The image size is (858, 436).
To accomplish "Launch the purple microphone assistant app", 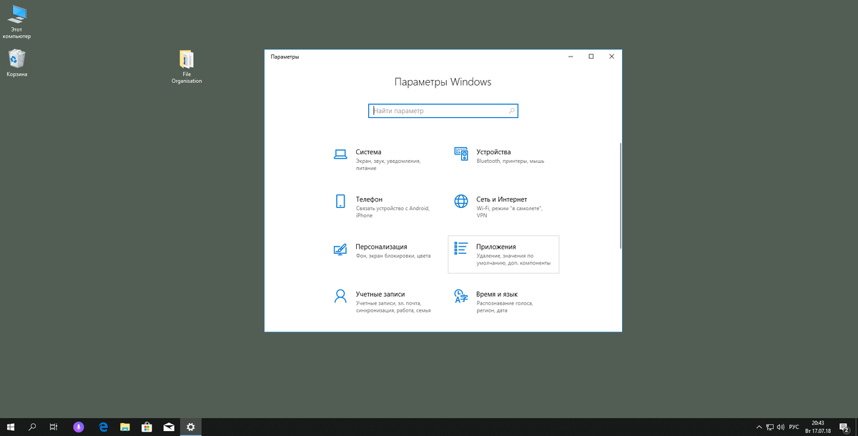I will (79, 427).
